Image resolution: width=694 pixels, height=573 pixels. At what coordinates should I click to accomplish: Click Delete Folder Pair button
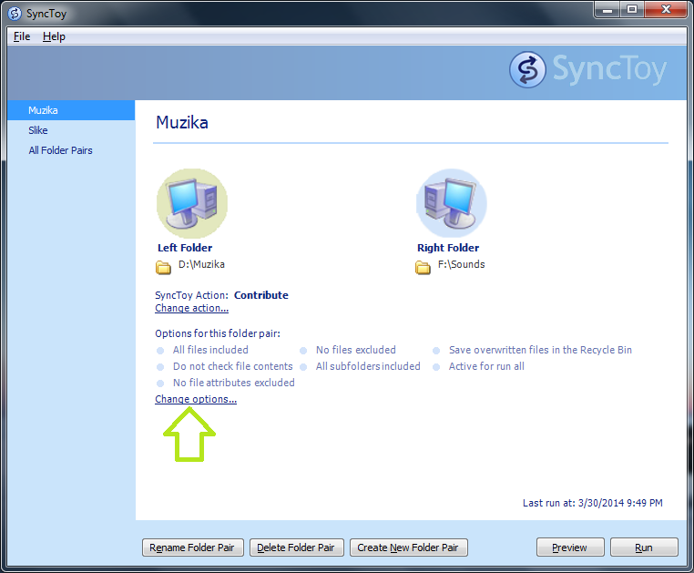[x=296, y=547]
